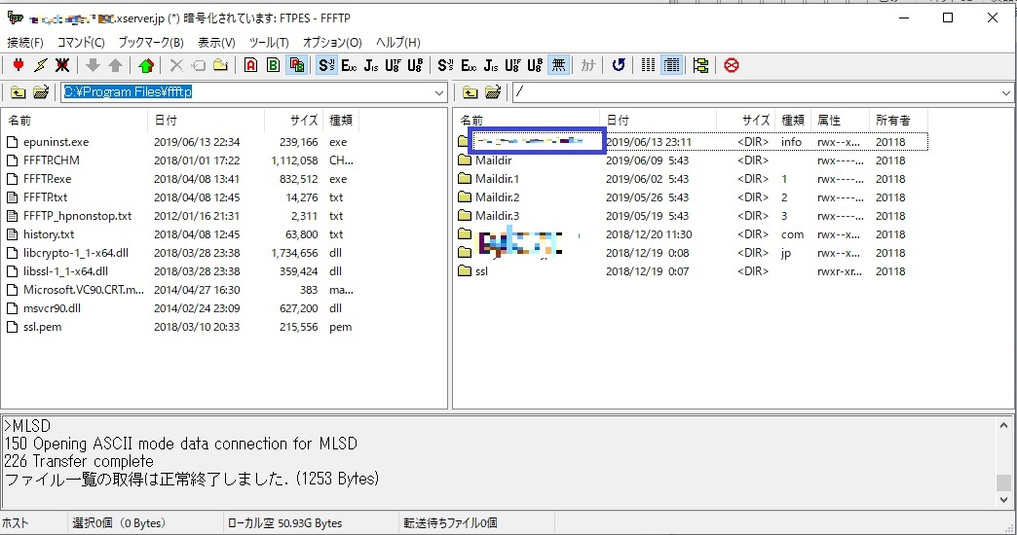This screenshot has width=1017, height=535.
Task: Toggle half-width kana conversion icon
Action: point(587,65)
